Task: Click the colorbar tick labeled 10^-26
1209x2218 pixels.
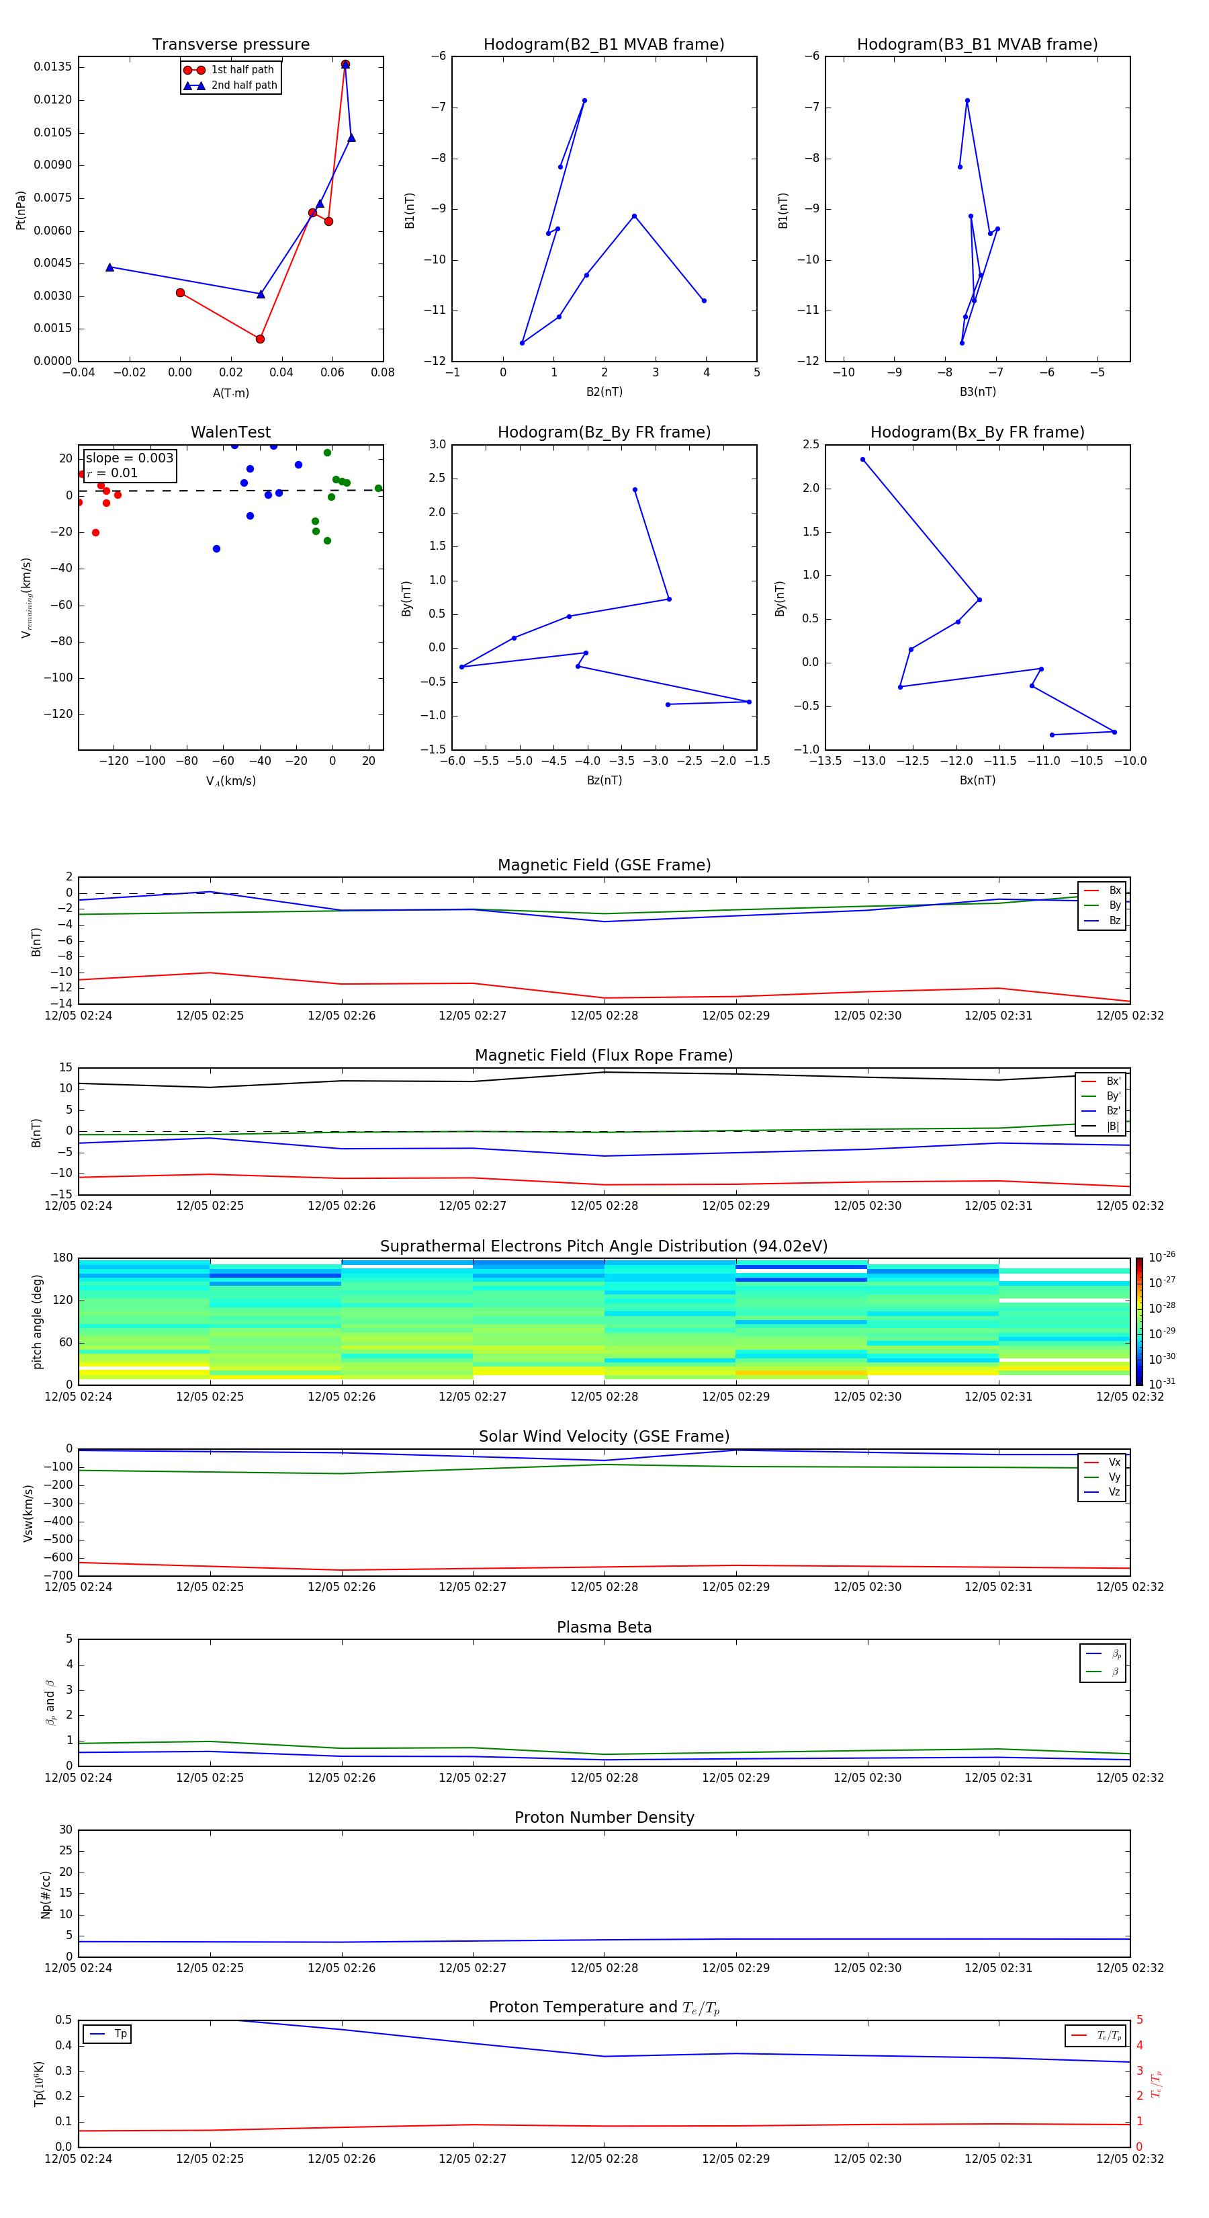Action: [1162, 1257]
